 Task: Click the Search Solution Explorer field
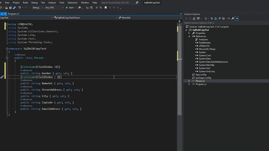point(226,23)
